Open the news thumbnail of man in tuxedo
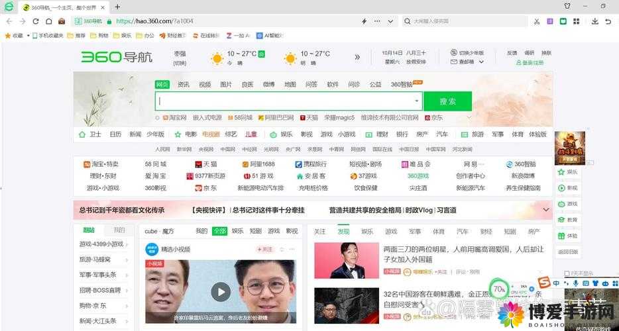The height and width of the screenshot is (331, 619). (x=347, y=260)
